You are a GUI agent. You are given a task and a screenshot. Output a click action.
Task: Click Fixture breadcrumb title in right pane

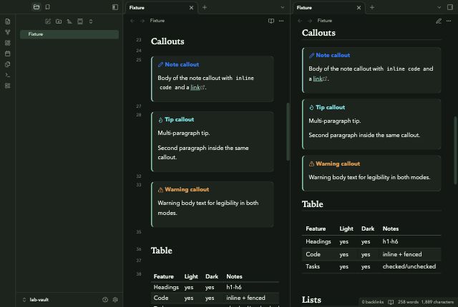(x=325, y=21)
